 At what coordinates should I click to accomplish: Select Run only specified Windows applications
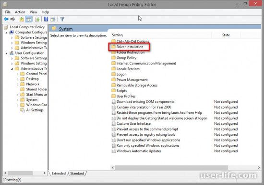click(148, 145)
